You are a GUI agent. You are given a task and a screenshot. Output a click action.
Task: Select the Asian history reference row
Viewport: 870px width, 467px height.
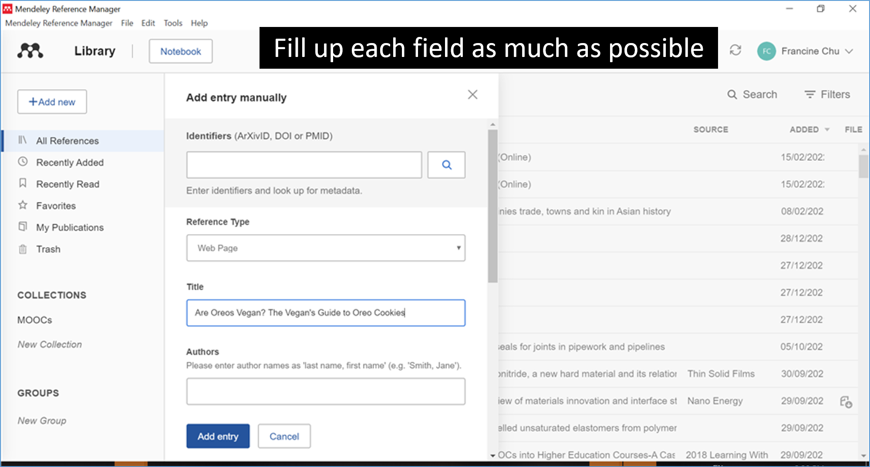[678, 211]
